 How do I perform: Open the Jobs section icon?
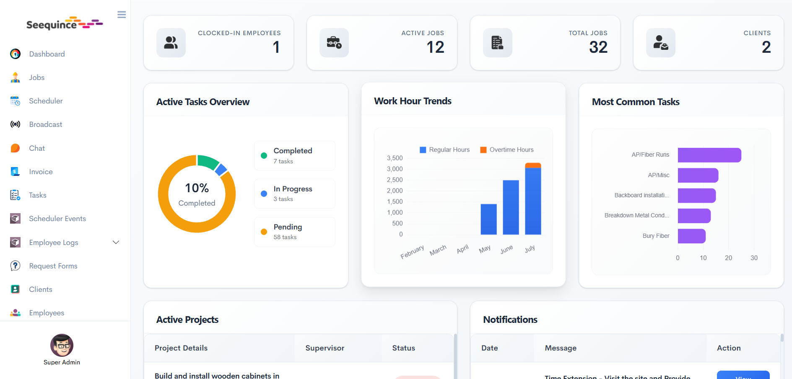click(x=15, y=77)
